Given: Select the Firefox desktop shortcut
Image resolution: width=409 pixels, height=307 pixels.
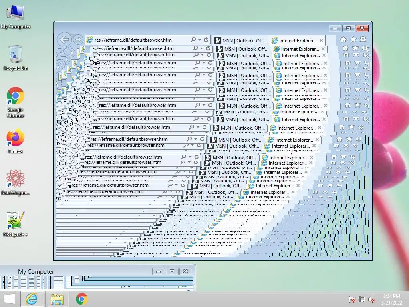Looking at the screenshot, I should pyautogui.click(x=16, y=141).
